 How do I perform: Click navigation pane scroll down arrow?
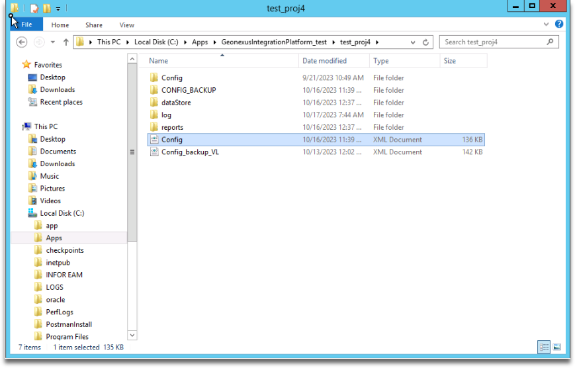point(132,335)
